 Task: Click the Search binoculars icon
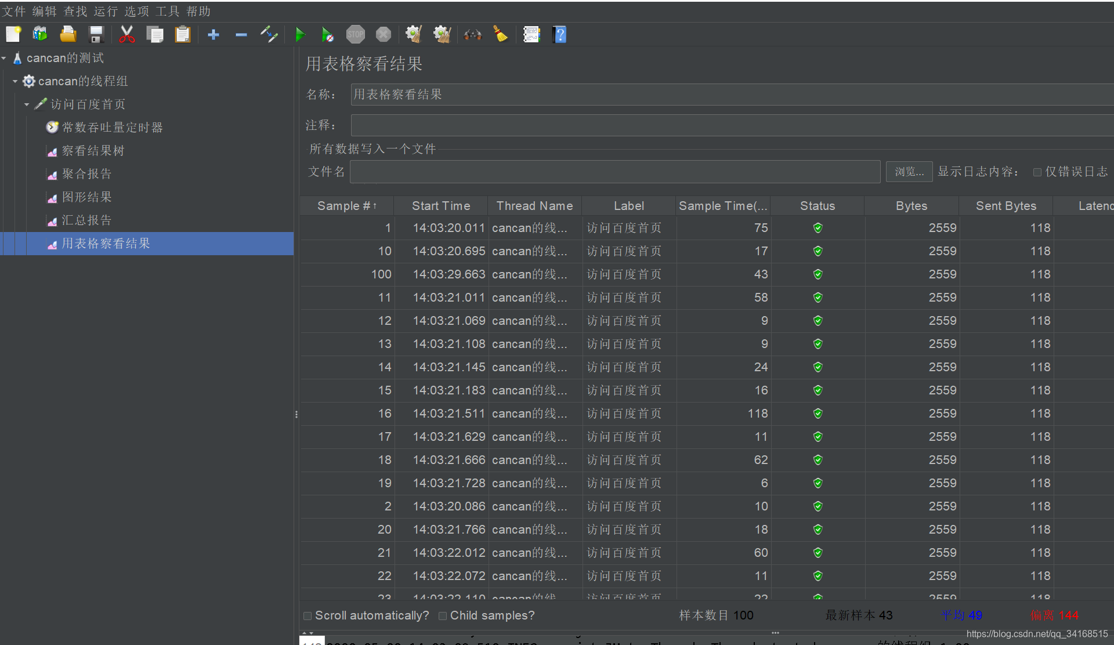pyautogui.click(x=472, y=35)
